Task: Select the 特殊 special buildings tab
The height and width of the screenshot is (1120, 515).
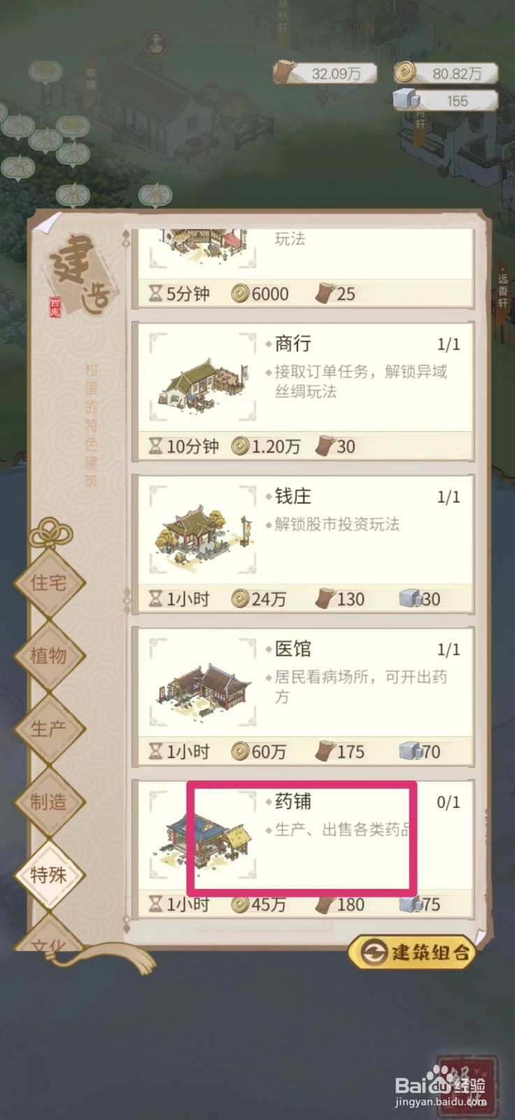Action: coord(48,875)
